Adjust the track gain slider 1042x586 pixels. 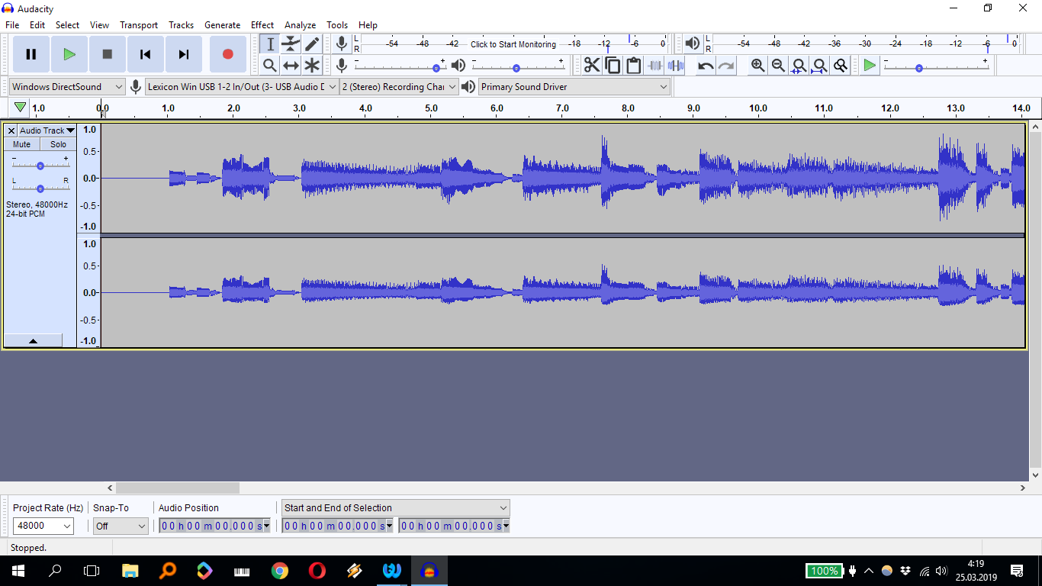tap(40, 166)
